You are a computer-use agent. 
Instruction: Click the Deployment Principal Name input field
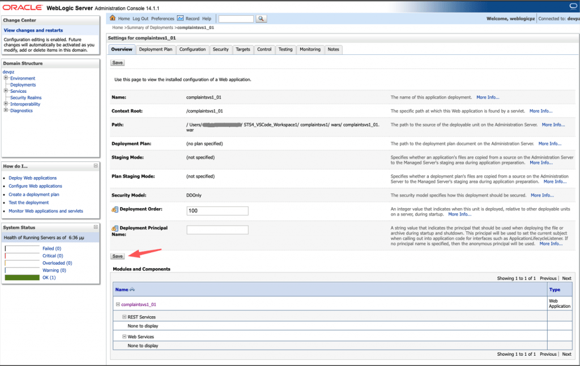(x=217, y=230)
